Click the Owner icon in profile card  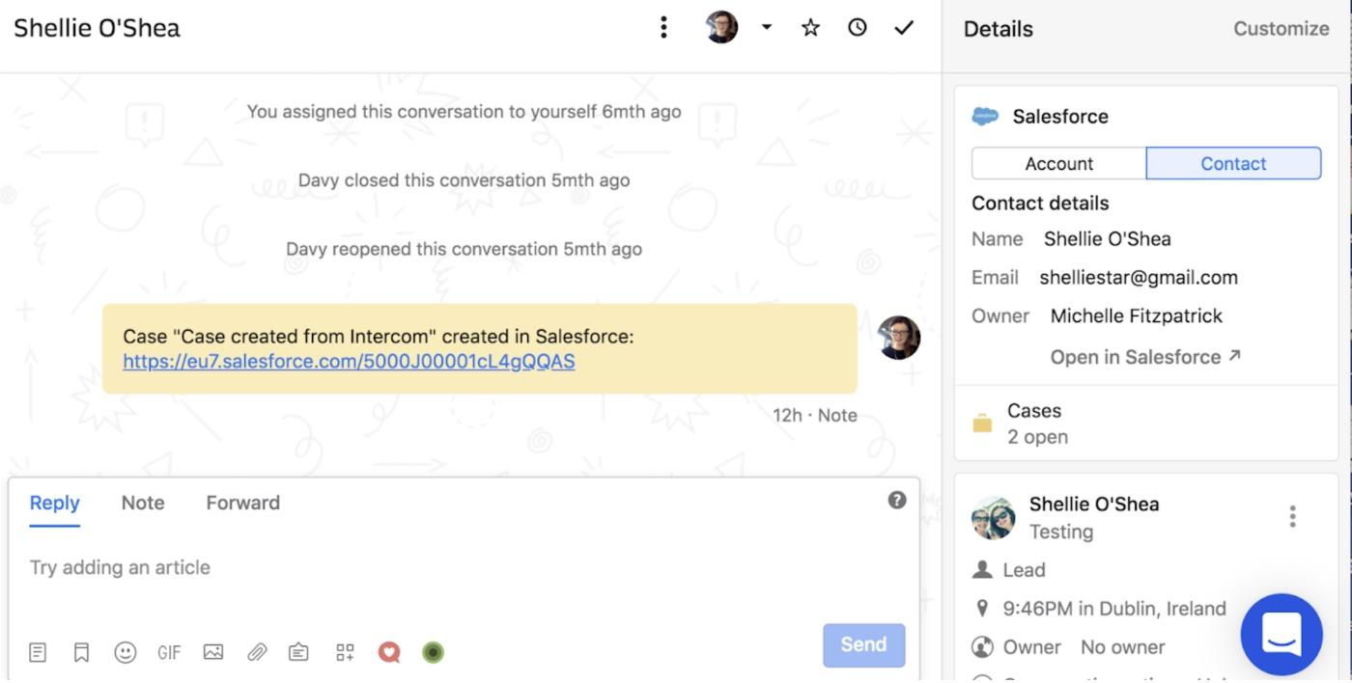982,647
